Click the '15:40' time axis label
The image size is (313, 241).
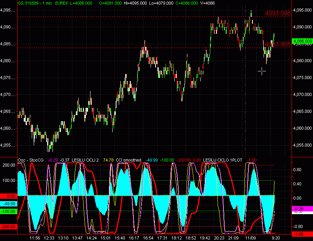coord(120,238)
